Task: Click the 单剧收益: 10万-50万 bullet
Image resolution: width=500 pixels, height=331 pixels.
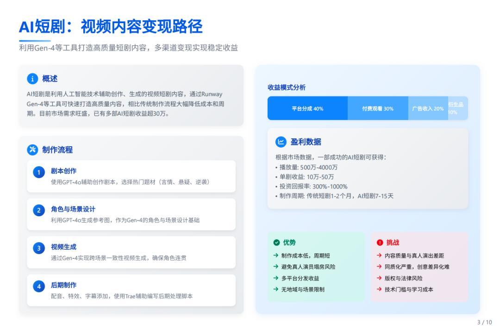Action: [x=305, y=177]
